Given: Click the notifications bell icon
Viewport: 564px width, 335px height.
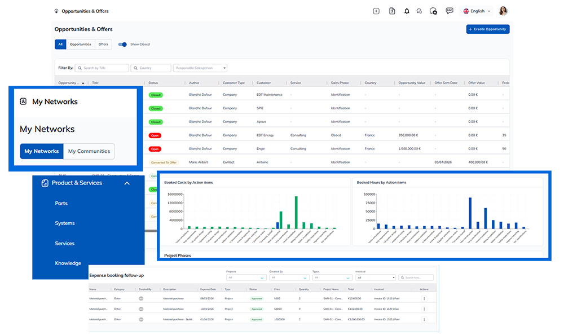Looking at the screenshot, I should coord(407,11).
